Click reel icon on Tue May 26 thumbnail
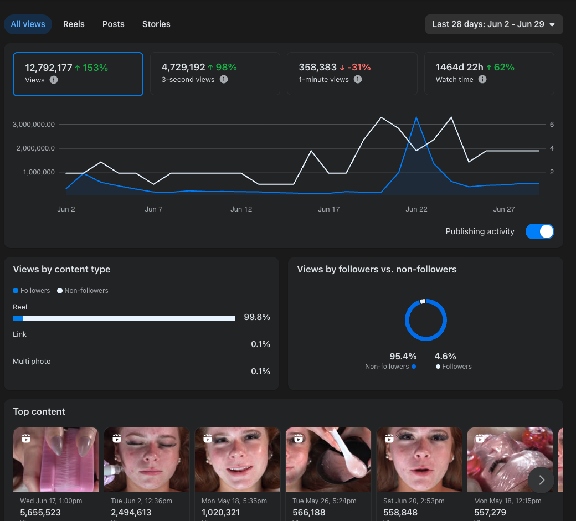Image resolution: width=576 pixels, height=521 pixels. (299, 439)
